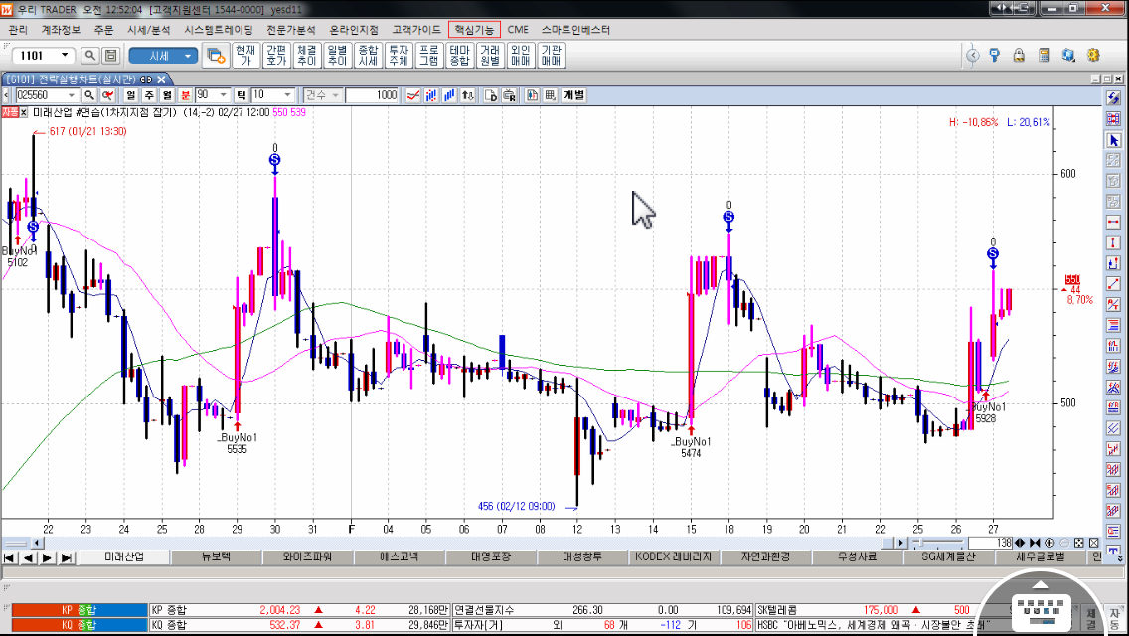Click the 종합시세 quick button

pos(368,56)
